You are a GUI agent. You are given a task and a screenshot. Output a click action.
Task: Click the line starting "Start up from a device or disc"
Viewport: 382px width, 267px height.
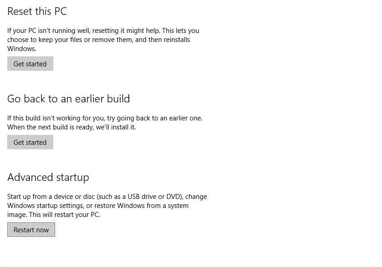[107, 197]
